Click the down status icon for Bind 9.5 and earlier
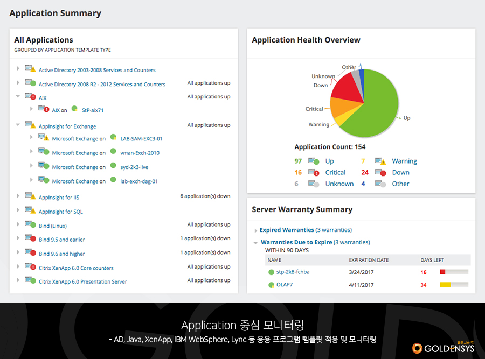The height and width of the screenshot is (359, 485). [x=30, y=237]
